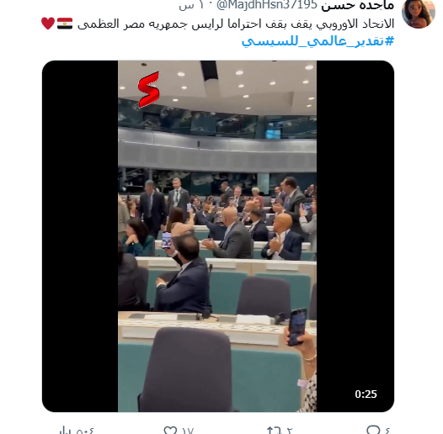Open the display name ماجده حسن profile
The image size is (443, 434).
click(x=357, y=5)
